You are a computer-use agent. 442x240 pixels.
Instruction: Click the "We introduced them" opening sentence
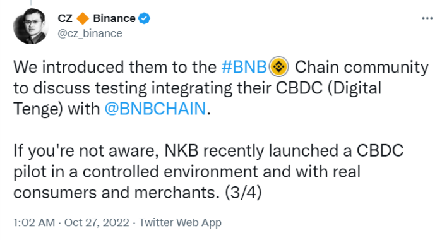[221, 88]
